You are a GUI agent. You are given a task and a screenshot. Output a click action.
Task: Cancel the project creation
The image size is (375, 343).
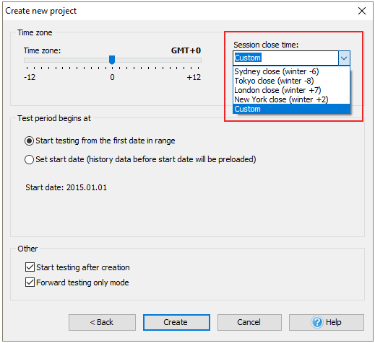pos(249,322)
